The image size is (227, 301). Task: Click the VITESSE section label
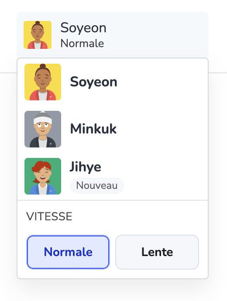coord(49,216)
